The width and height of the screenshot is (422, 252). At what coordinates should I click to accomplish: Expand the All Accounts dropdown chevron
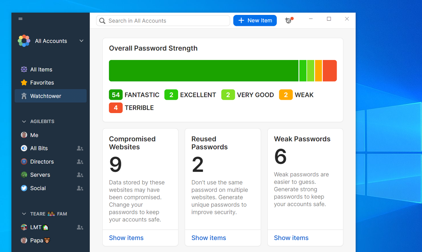[81, 41]
